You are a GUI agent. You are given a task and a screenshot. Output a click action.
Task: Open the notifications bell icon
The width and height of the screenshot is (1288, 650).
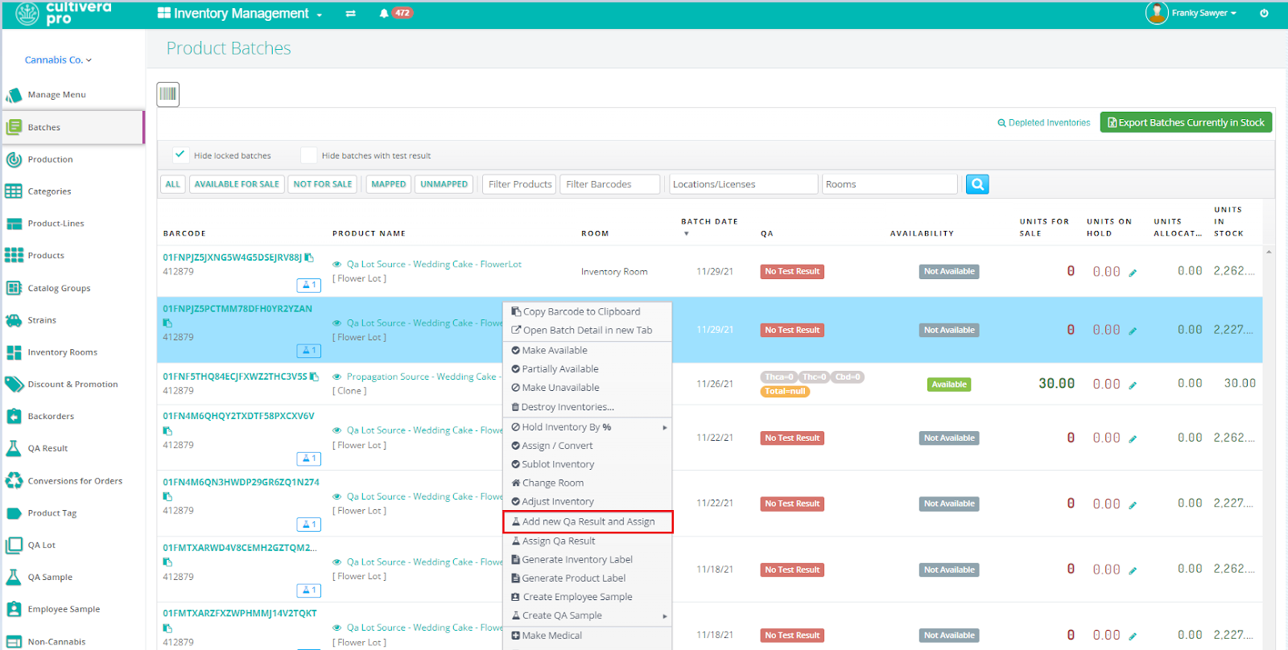[x=384, y=14]
